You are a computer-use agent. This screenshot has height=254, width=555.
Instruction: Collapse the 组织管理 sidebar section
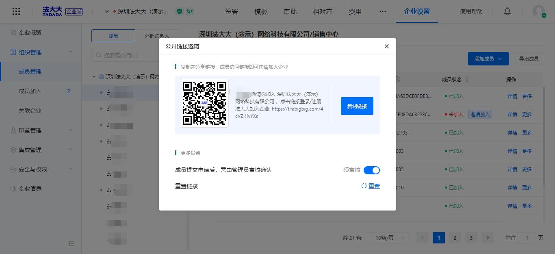71,52
